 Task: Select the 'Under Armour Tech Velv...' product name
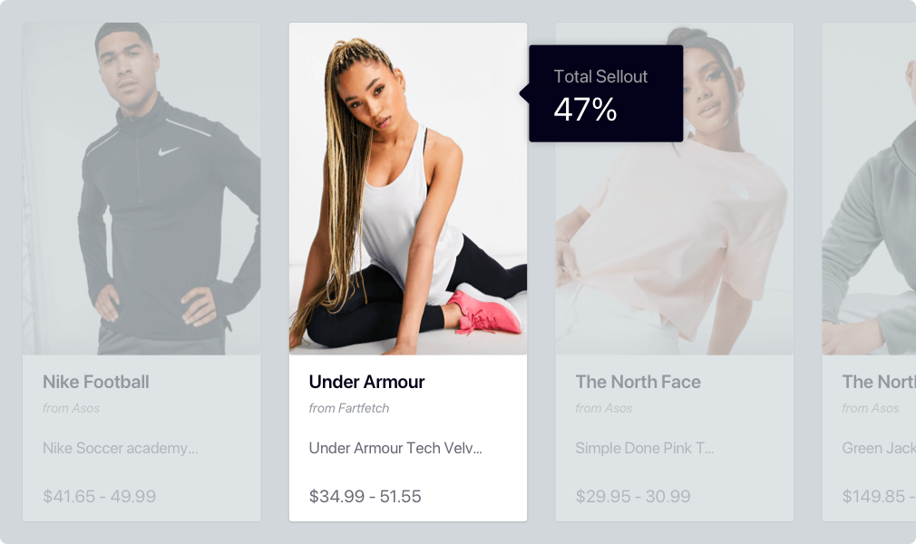click(395, 448)
